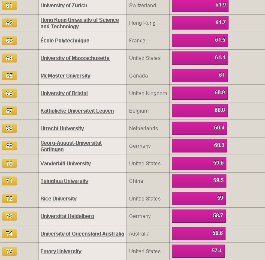The width and height of the screenshot is (265, 260).
Task: Open University of Queensland Australia link
Action: click(x=82, y=234)
